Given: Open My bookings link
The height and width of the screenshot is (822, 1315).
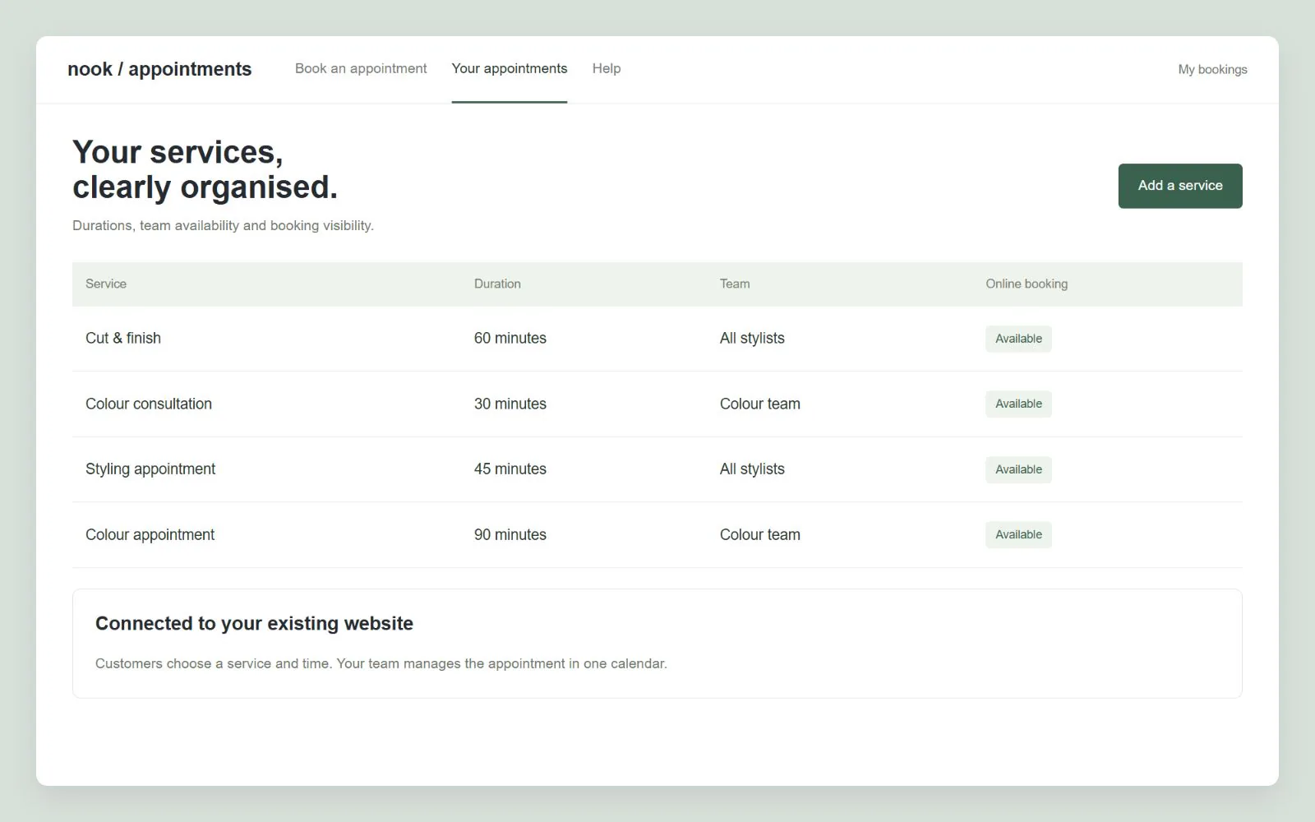Looking at the screenshot, I should pyautogui.click(x=1212, y=70).
